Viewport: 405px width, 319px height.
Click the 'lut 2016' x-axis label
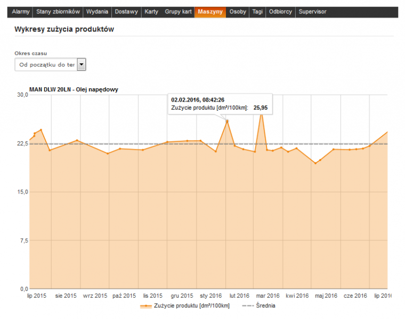(x=239, y=296)
